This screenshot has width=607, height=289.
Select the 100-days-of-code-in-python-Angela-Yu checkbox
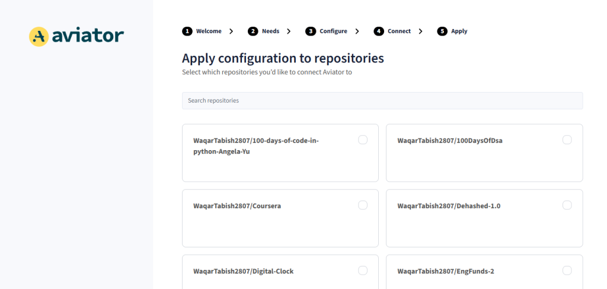[x=363, y=140]
